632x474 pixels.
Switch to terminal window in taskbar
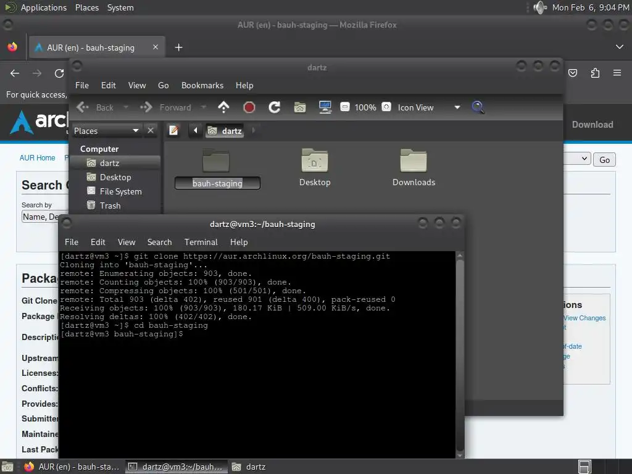tap(176, 467)
